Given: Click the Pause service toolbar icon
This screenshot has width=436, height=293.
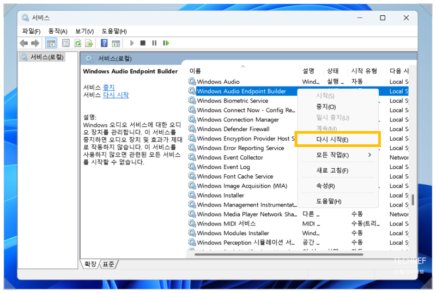Looking at the screenshot, I should point(154,43).
